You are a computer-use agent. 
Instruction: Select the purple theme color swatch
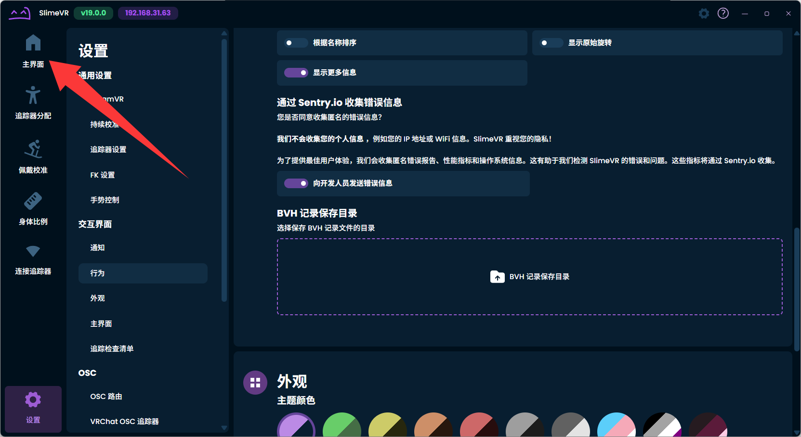(x=296, y=424)
